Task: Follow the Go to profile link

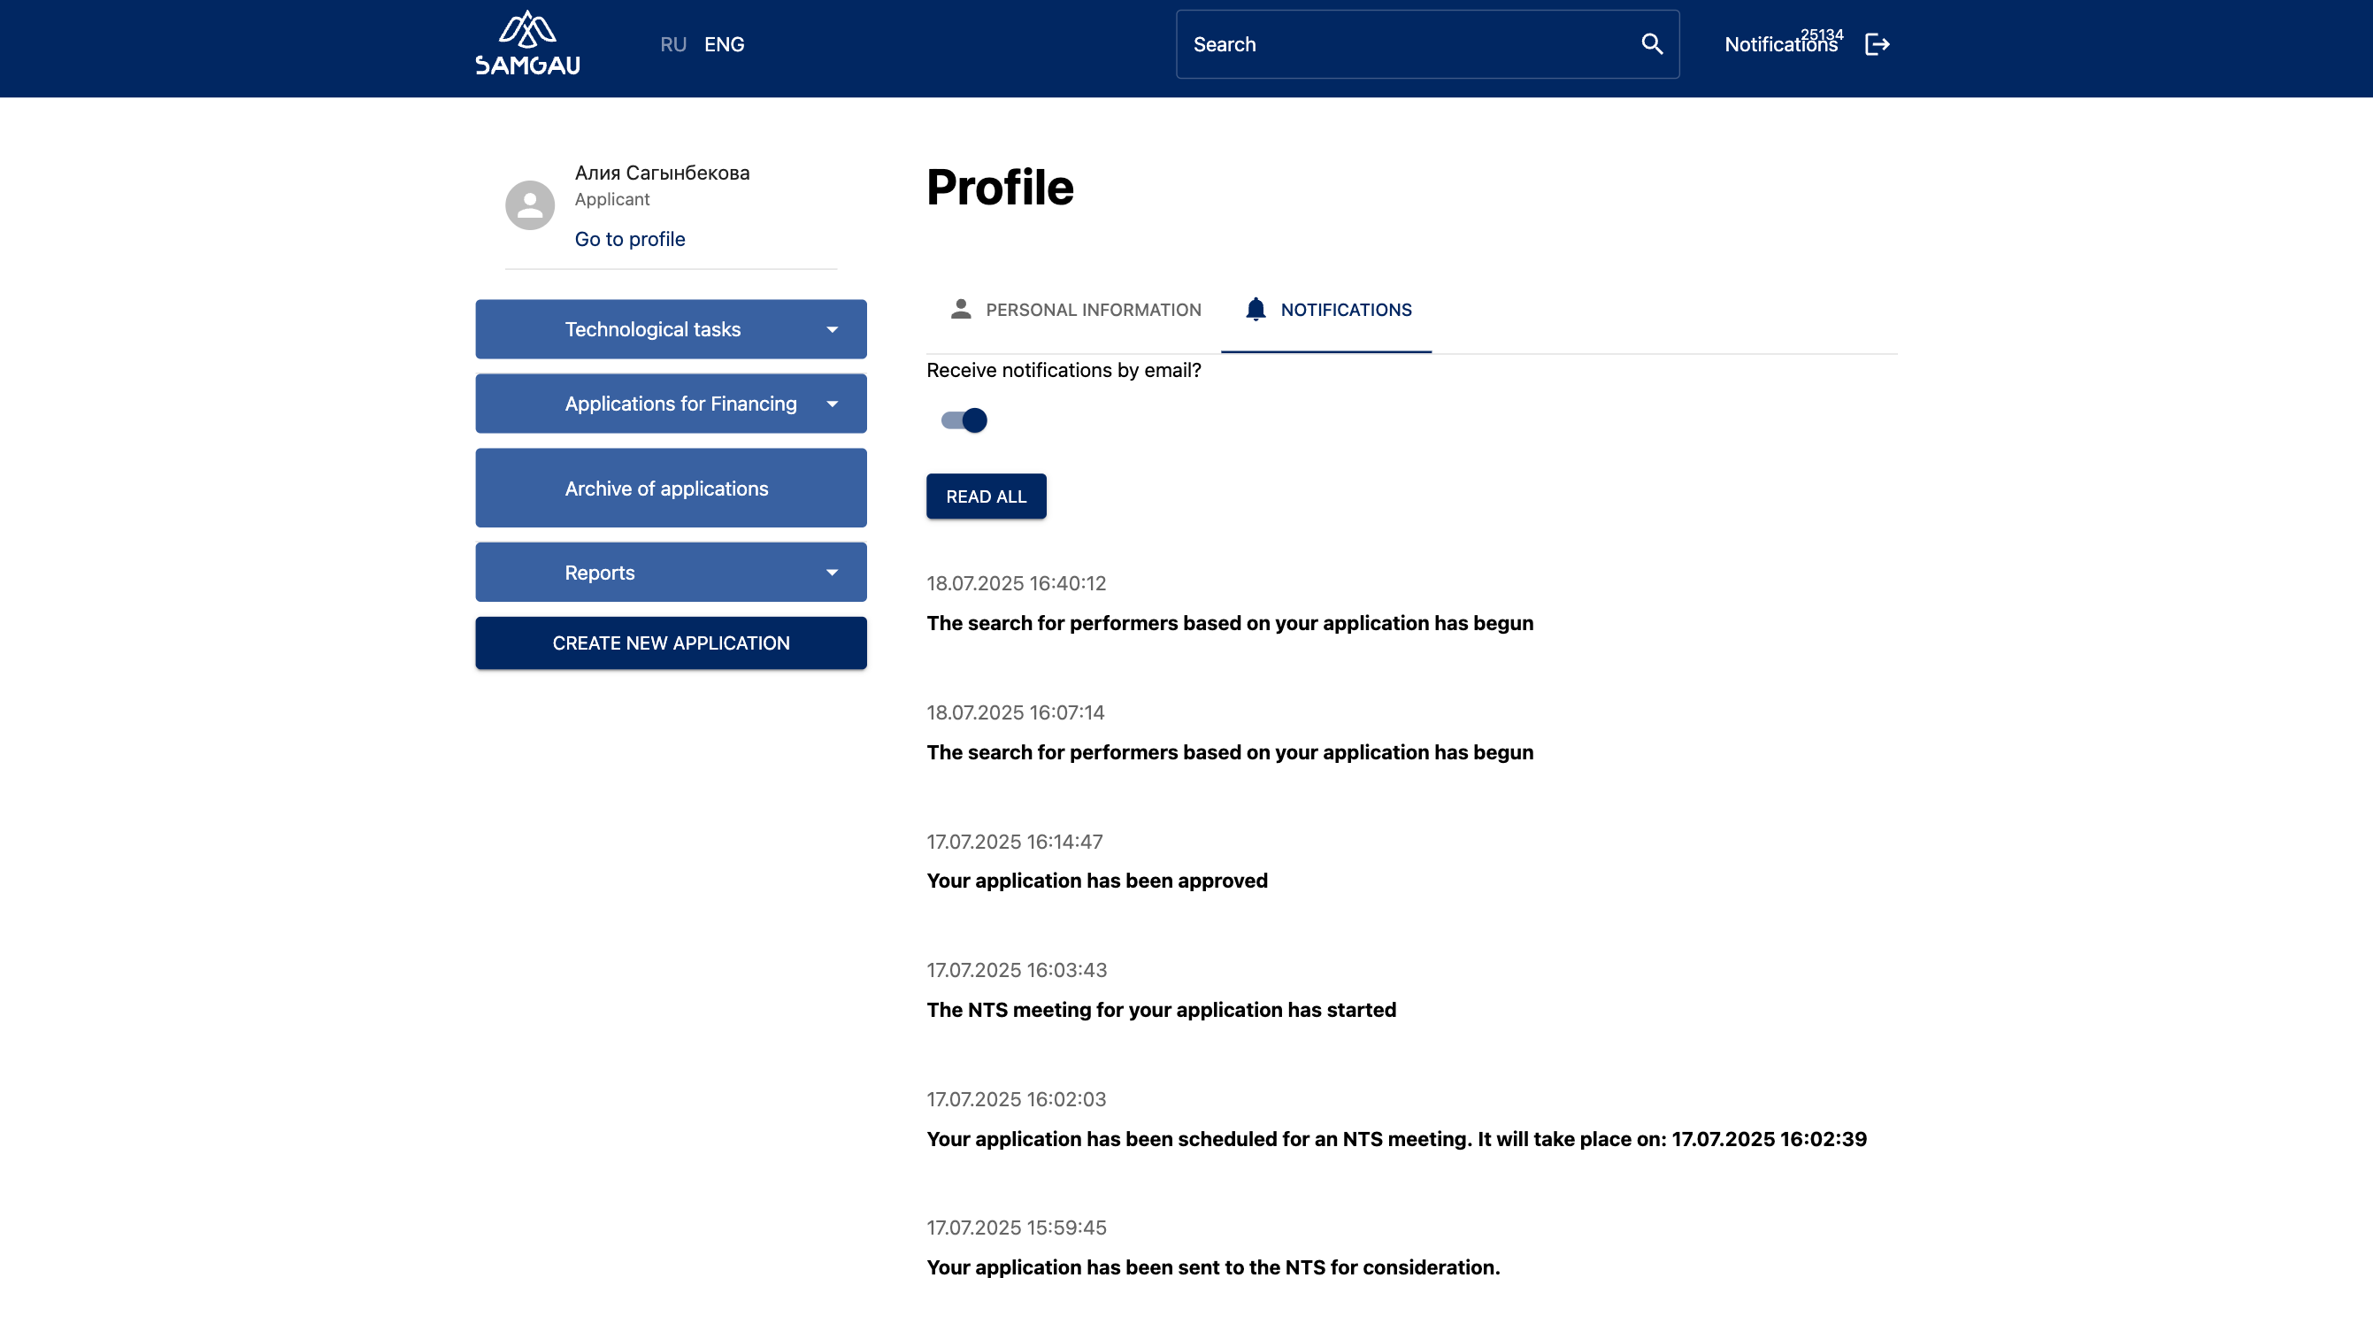Action: tap(629, 239)
